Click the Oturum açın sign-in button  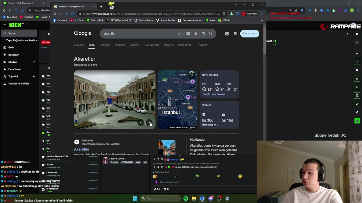(x=249, y=34)
